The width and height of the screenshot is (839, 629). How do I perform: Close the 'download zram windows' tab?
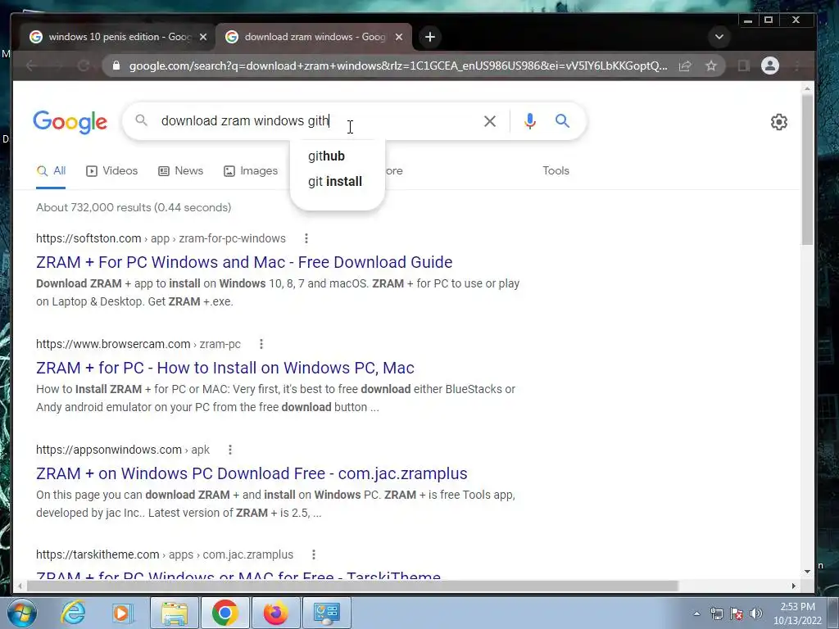click(x=399, y=37)
